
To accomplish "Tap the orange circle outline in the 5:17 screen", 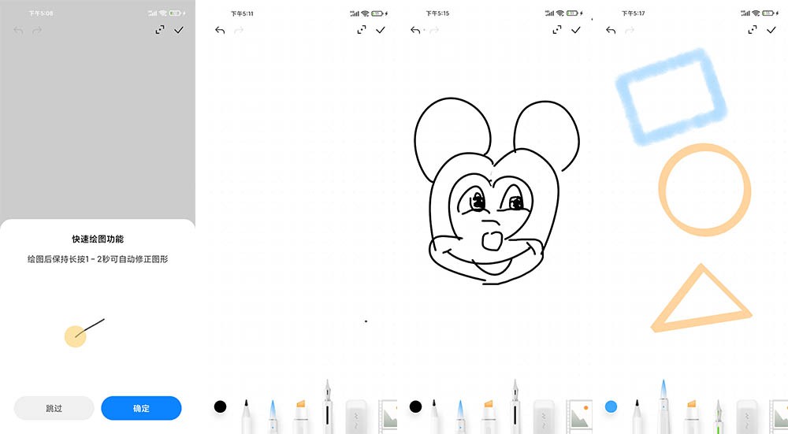I will coord(704,190).
